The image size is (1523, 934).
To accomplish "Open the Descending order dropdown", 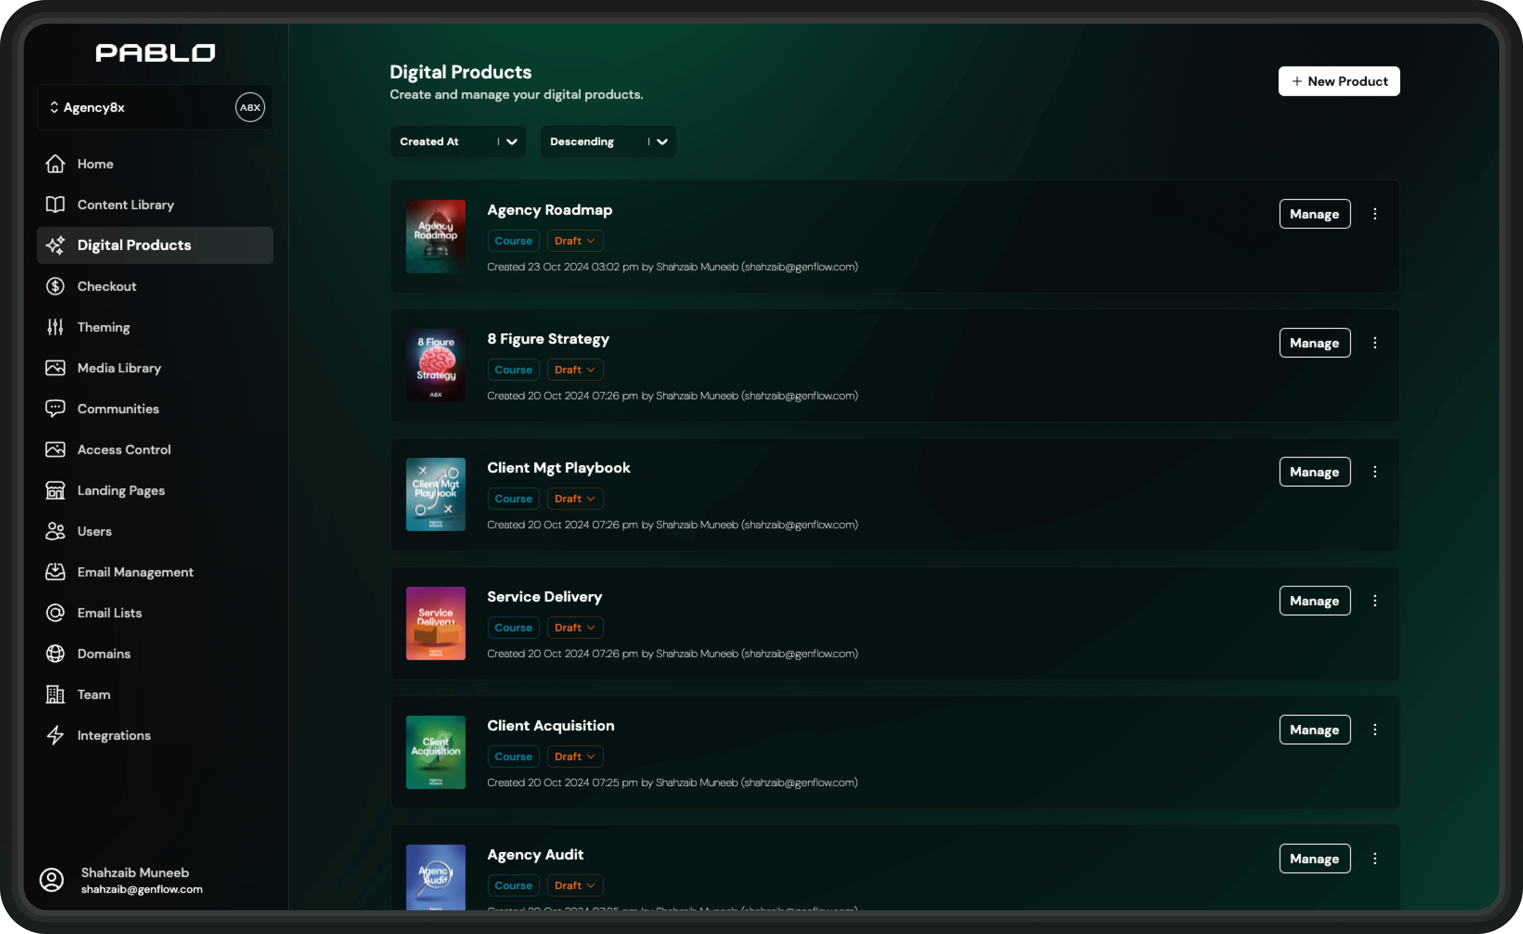I will (x=608, y=141).
